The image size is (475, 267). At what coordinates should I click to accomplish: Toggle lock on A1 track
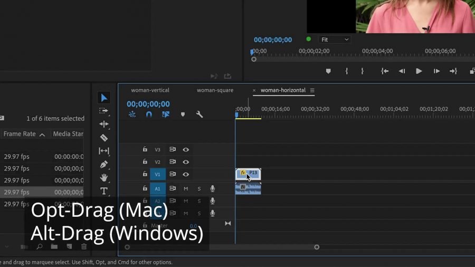point(145,188)
